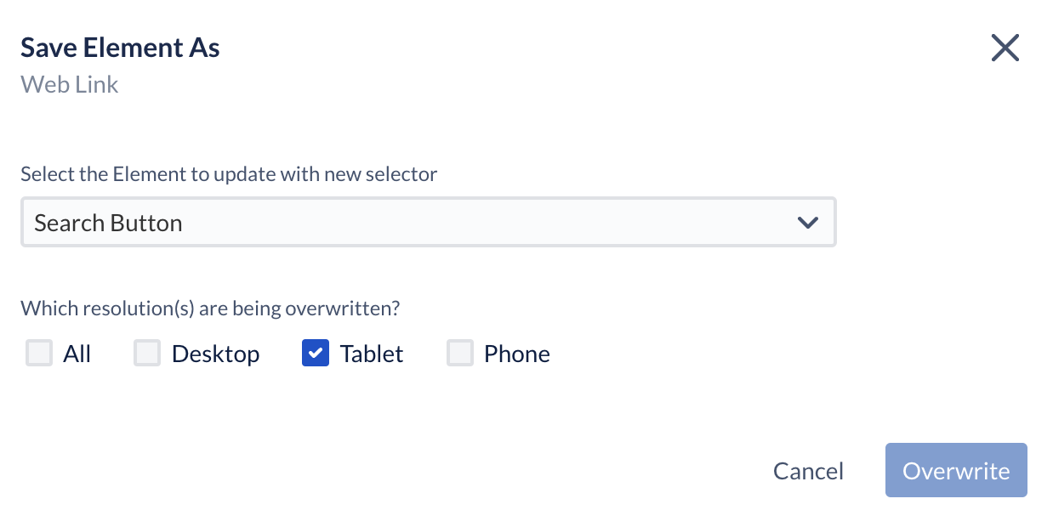1053x510 pixels.
Task: Click the "Select the Element to update" label
Action: (229, 174)
